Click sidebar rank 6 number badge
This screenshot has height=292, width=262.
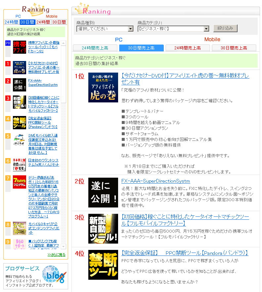tap(8, 161)
